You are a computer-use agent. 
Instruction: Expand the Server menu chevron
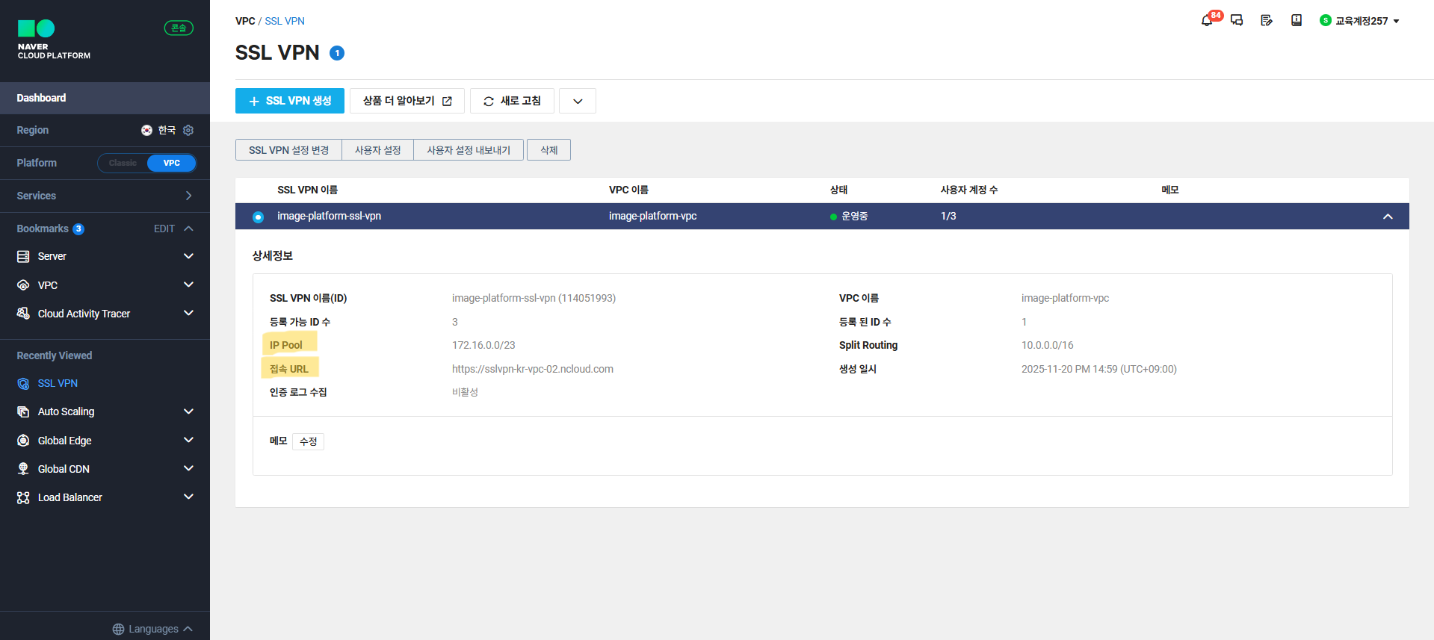[188, 256]
